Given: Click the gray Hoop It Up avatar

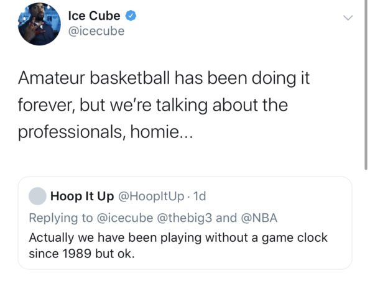Looking at the screenshot, I should click(x=37, y=196).
